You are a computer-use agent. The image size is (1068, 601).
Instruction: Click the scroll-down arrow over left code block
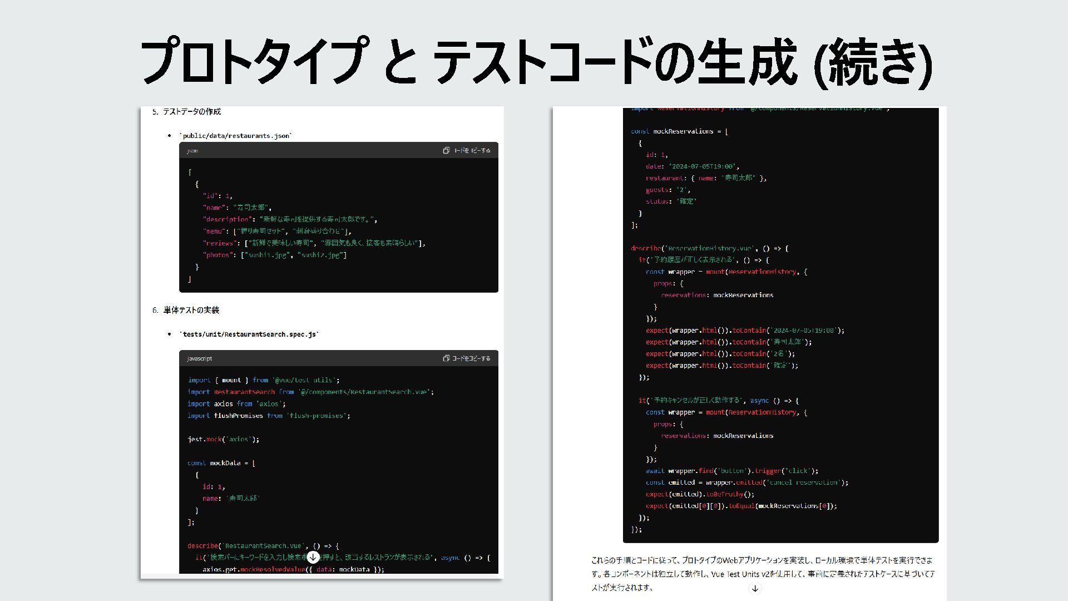tap(313, 557)
